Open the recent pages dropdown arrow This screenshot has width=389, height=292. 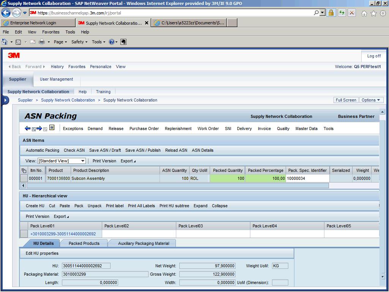25,13
